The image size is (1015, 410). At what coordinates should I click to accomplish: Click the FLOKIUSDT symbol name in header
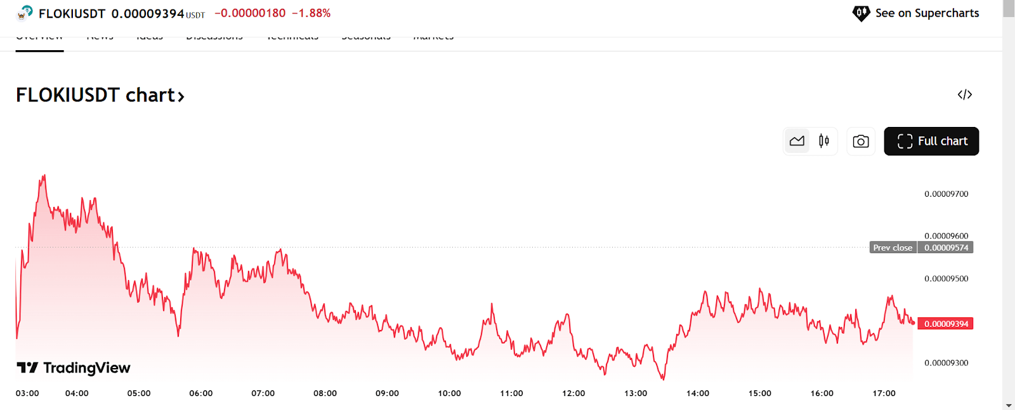tap(72, 13)
